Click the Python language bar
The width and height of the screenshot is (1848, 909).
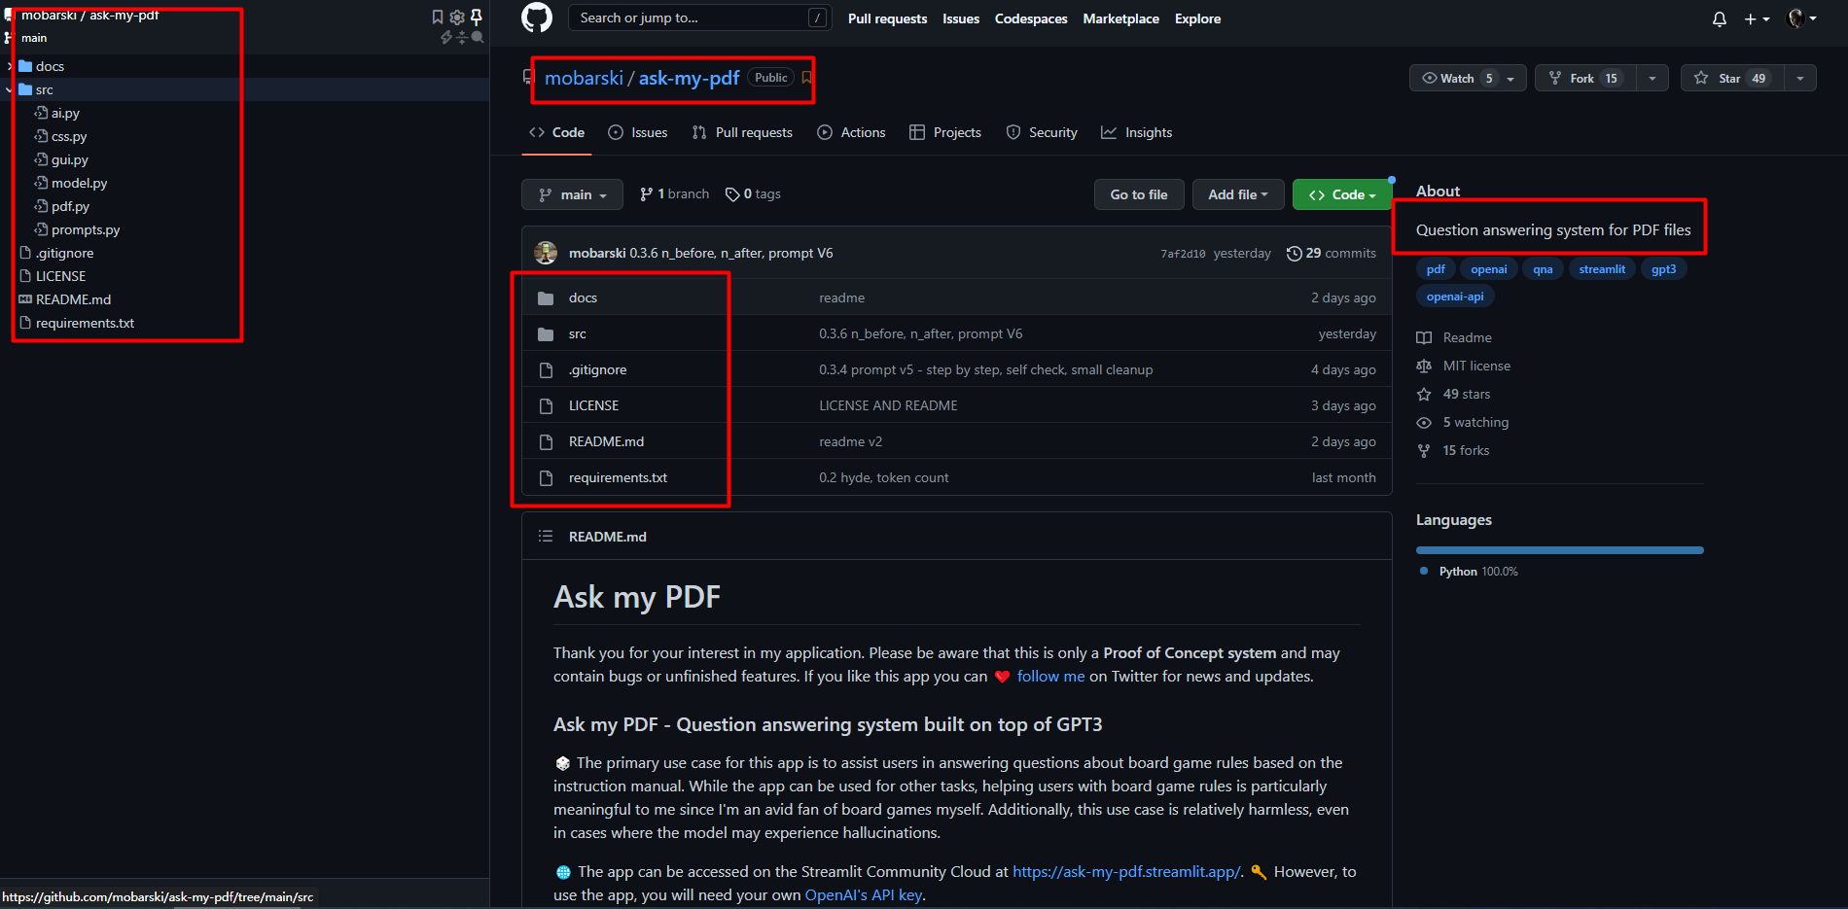pos(1560,550)
